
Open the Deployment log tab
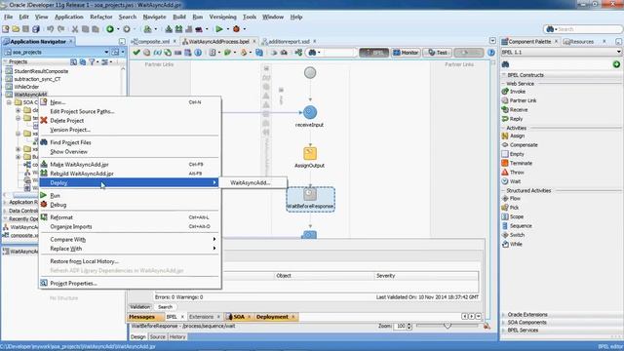point(272,317)
